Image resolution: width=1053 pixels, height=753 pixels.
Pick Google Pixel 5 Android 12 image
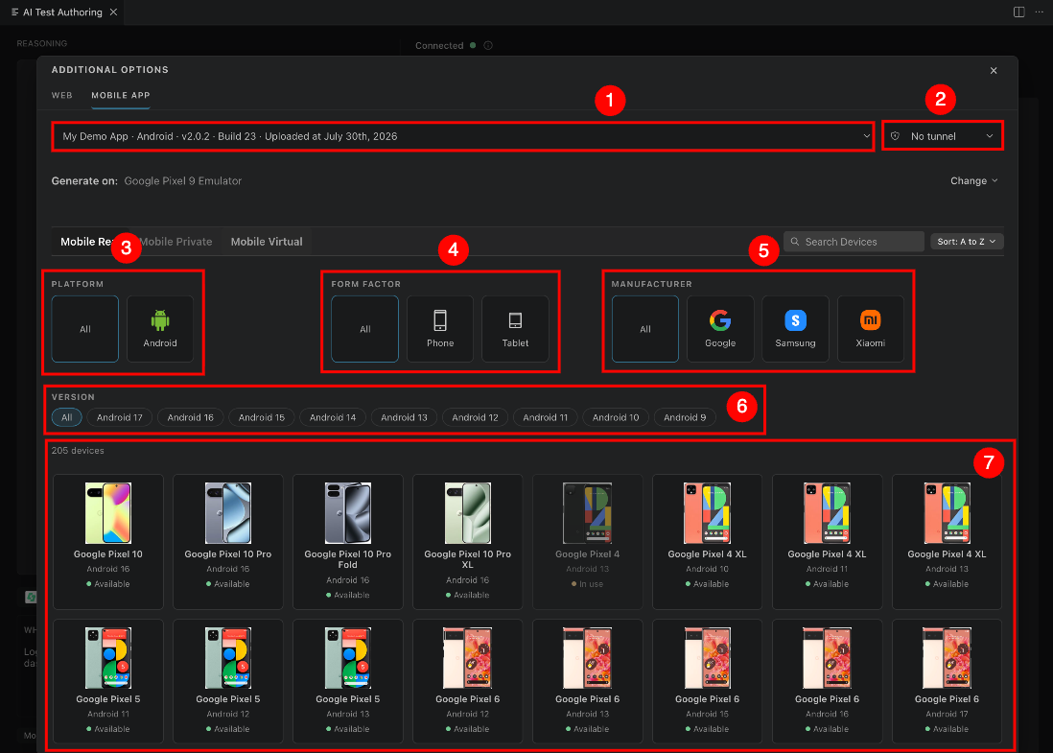(x=227, y=658)
